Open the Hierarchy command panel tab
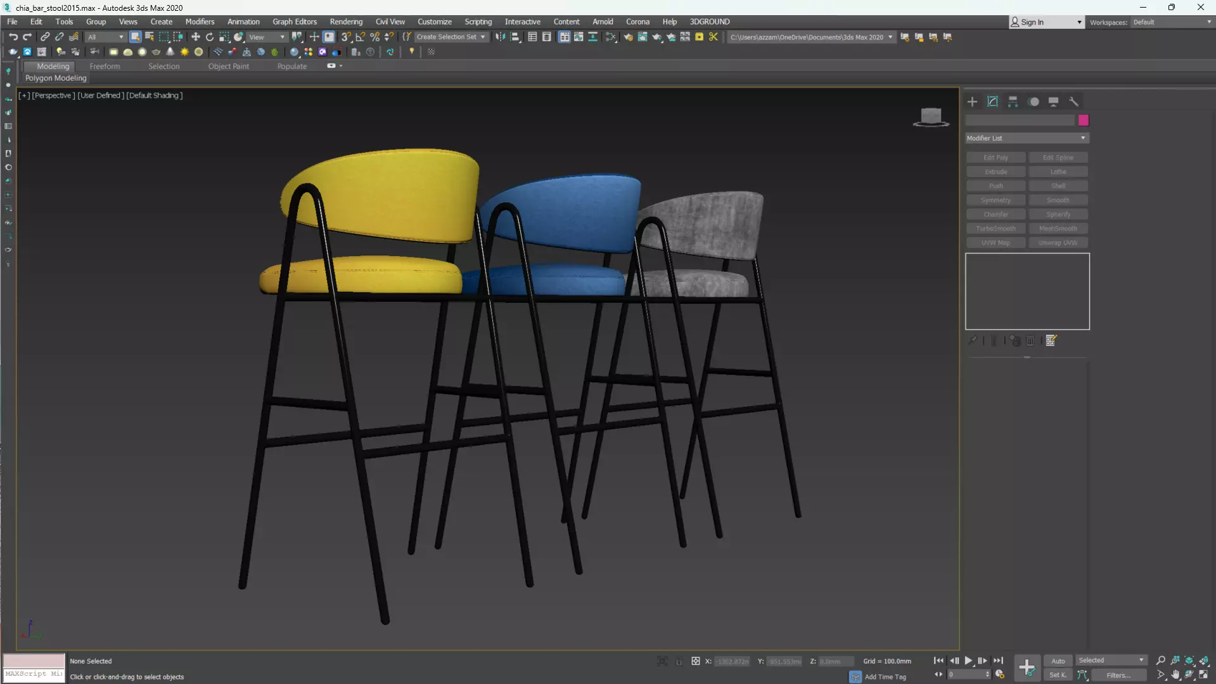Image resolution: width=1216 pixels, height=684 pixels. click(x=1013, y=101)
